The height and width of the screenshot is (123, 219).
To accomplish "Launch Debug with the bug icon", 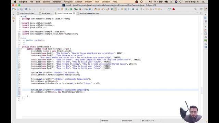I will (x=66, y=9).
